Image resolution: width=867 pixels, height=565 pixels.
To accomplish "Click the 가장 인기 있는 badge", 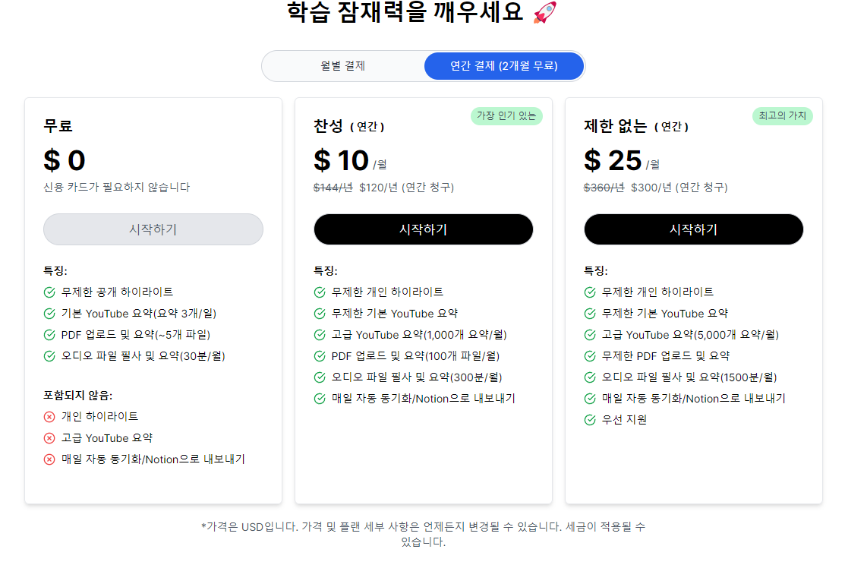I will [506, 116].
